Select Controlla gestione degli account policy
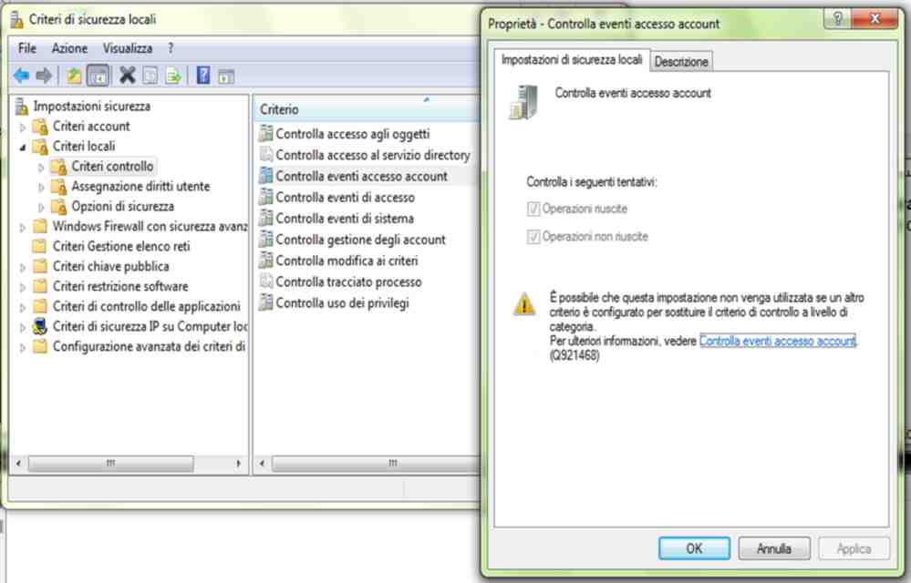This screenshot has width=911, height=583. 361,239
